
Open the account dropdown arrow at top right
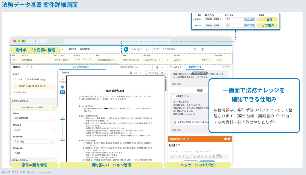[225, 49]
